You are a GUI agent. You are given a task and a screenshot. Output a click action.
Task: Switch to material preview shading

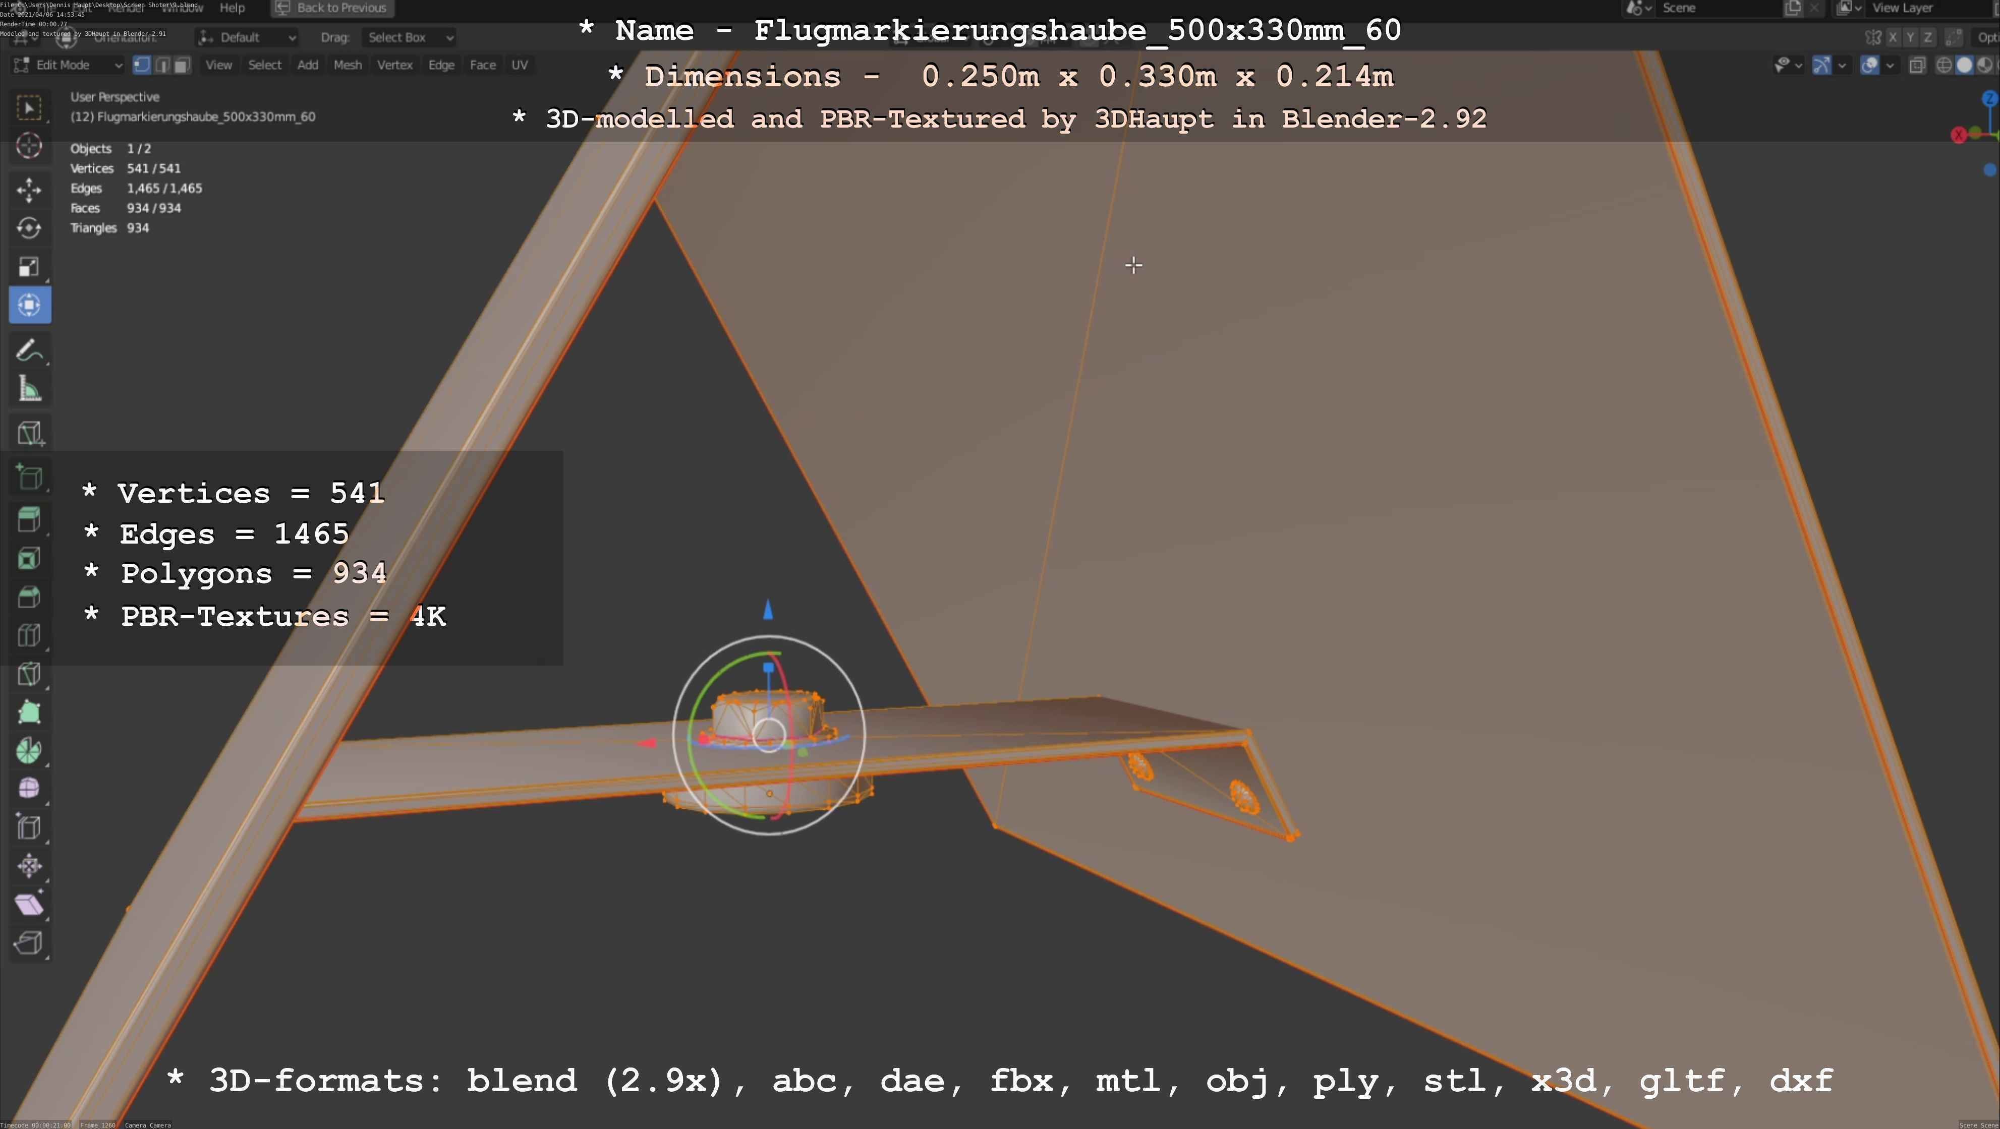(1984, 65)
